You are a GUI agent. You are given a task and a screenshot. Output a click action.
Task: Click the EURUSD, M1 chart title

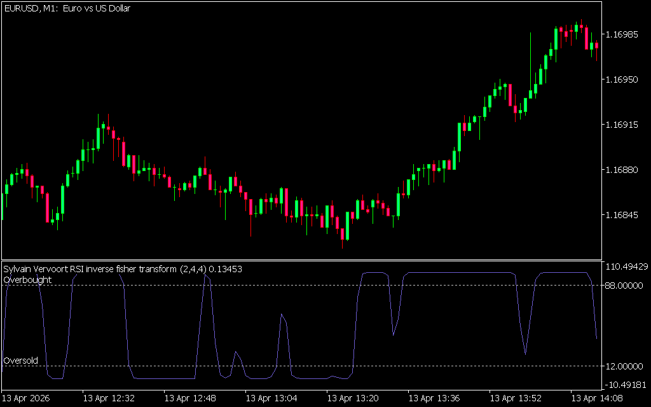click(67, 8)
